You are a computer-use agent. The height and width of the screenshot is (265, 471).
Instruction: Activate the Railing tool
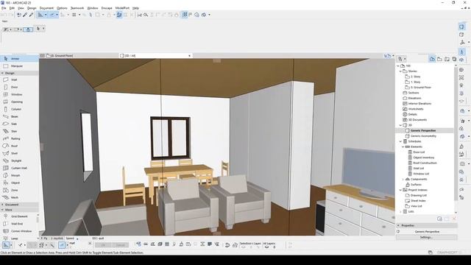(x=19, y=139)
